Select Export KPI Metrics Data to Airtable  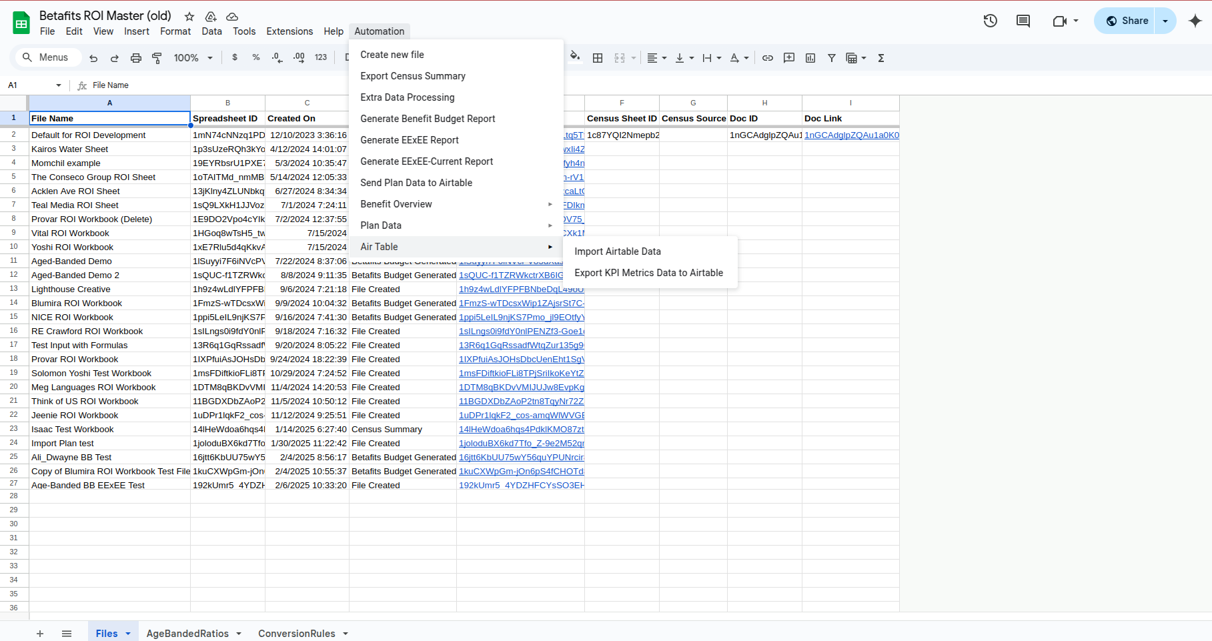[x=650, y=273]
